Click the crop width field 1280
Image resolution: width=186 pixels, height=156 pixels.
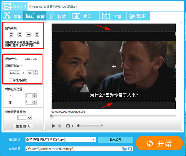[x=12, y=73]
